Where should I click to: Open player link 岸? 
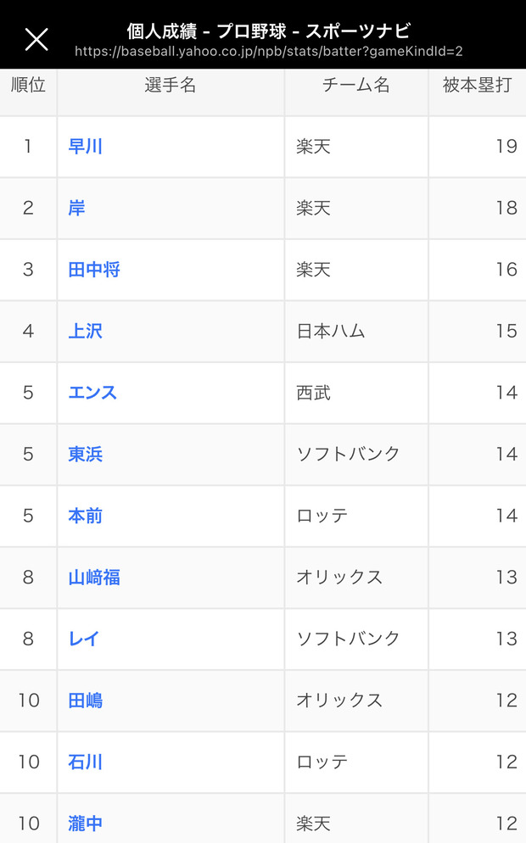[76, 208]
